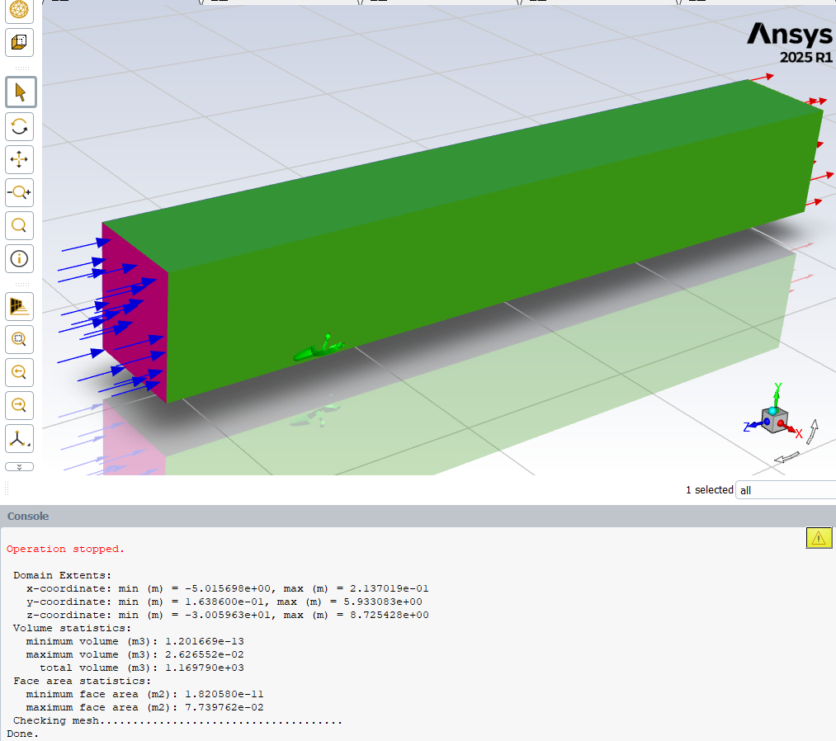This screenshot has width=836, height=741.
Task: Click the red X axis arrow on triad
Action: (796, 432)
